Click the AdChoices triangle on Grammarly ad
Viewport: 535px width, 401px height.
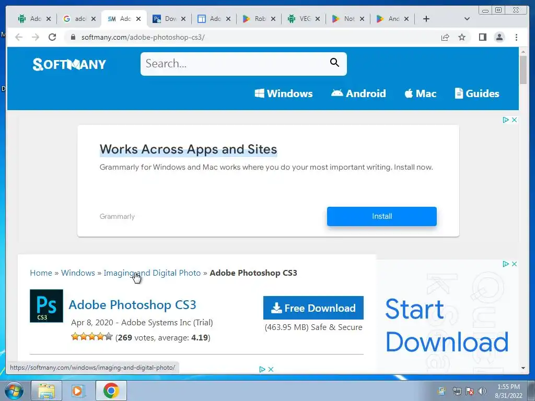(506, 120)
